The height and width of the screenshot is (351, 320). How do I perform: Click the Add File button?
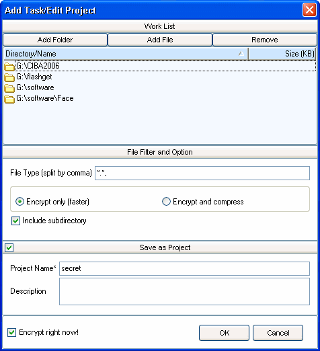coord(160,40)
